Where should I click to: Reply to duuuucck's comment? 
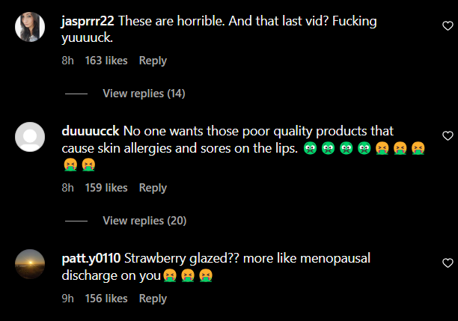(x=153, y=188)
